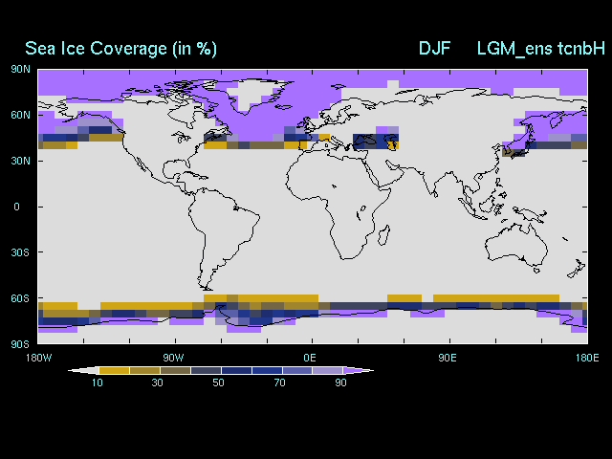
Task: Pick the dark brown 30-40% colorbar swatch
Action: pyautogui.click(x=175, y=370)
